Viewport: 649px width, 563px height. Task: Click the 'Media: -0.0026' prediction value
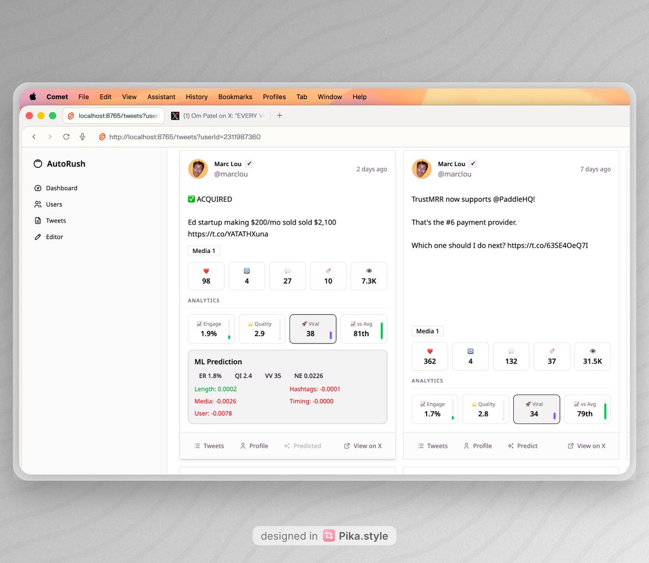[x=215, y=402]
